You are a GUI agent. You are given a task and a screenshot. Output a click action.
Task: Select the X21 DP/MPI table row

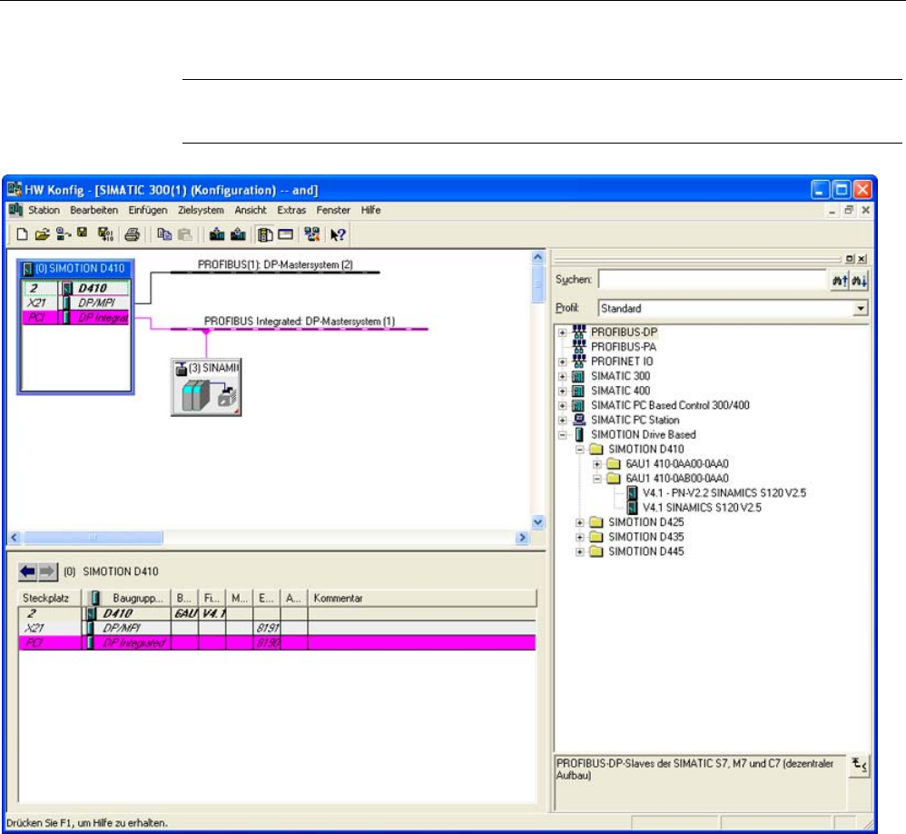[278, 628]
